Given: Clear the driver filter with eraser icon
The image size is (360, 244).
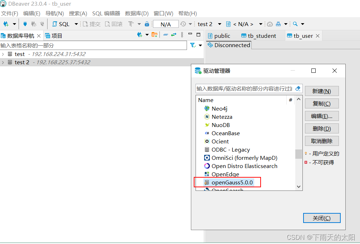Looking at the screenshot, I should click(298, 88).
